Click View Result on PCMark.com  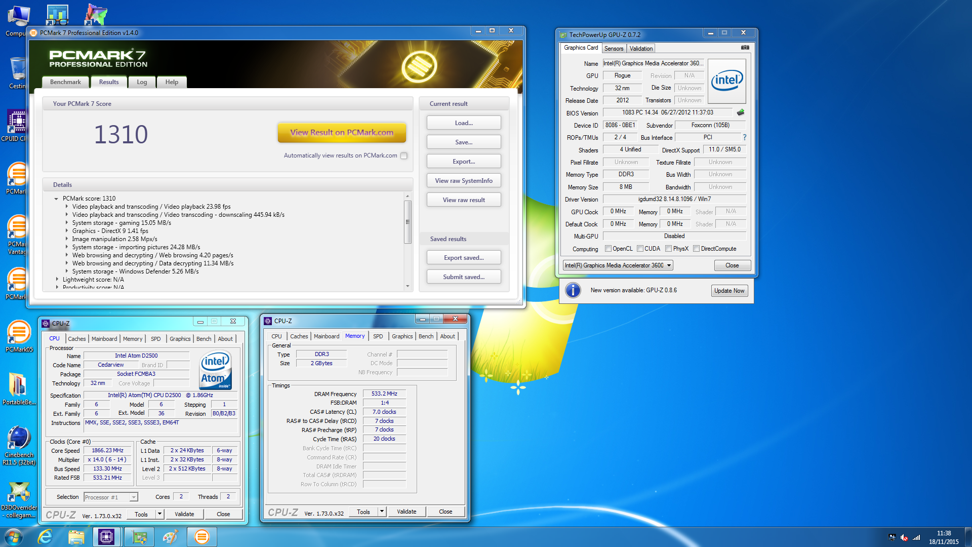click(342, 133)
